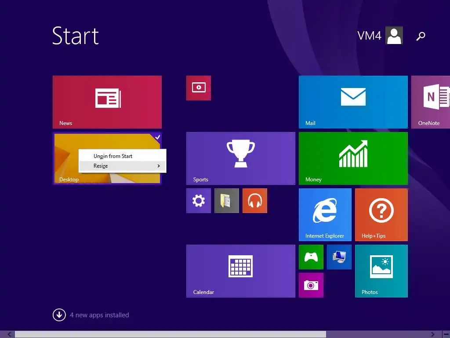
Task: Open PC settings gear tile
Action: coord(199,201)
